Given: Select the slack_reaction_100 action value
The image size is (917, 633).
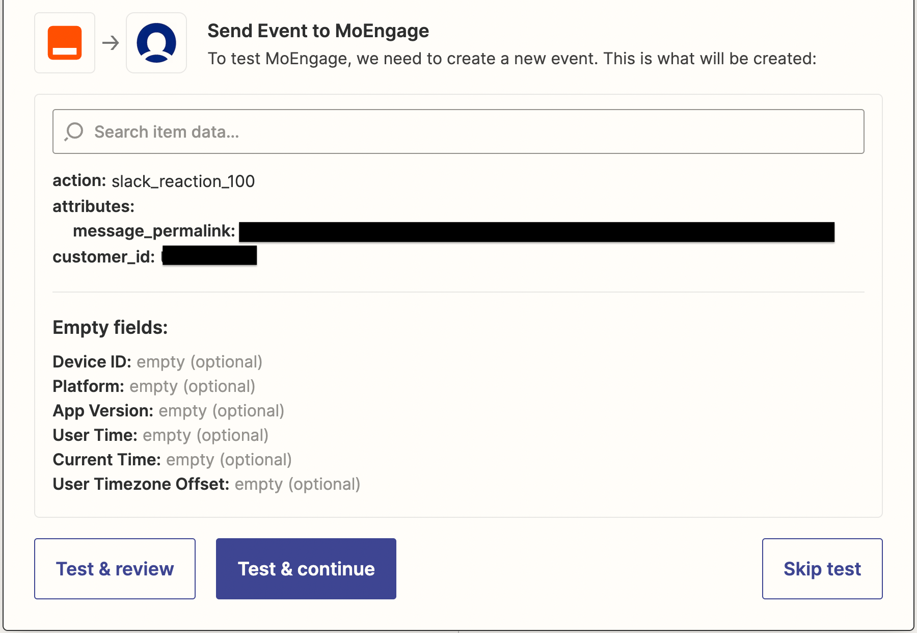Looking at the screenshot, I should pyautogui.click(x=183, y=181).
